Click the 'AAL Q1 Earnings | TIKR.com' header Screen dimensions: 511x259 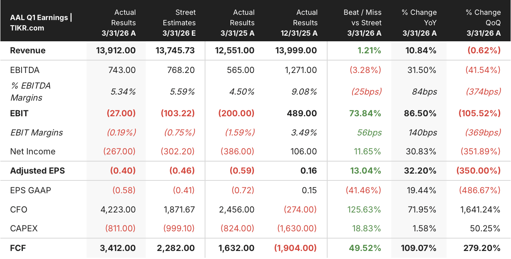[x=41, y=23]
